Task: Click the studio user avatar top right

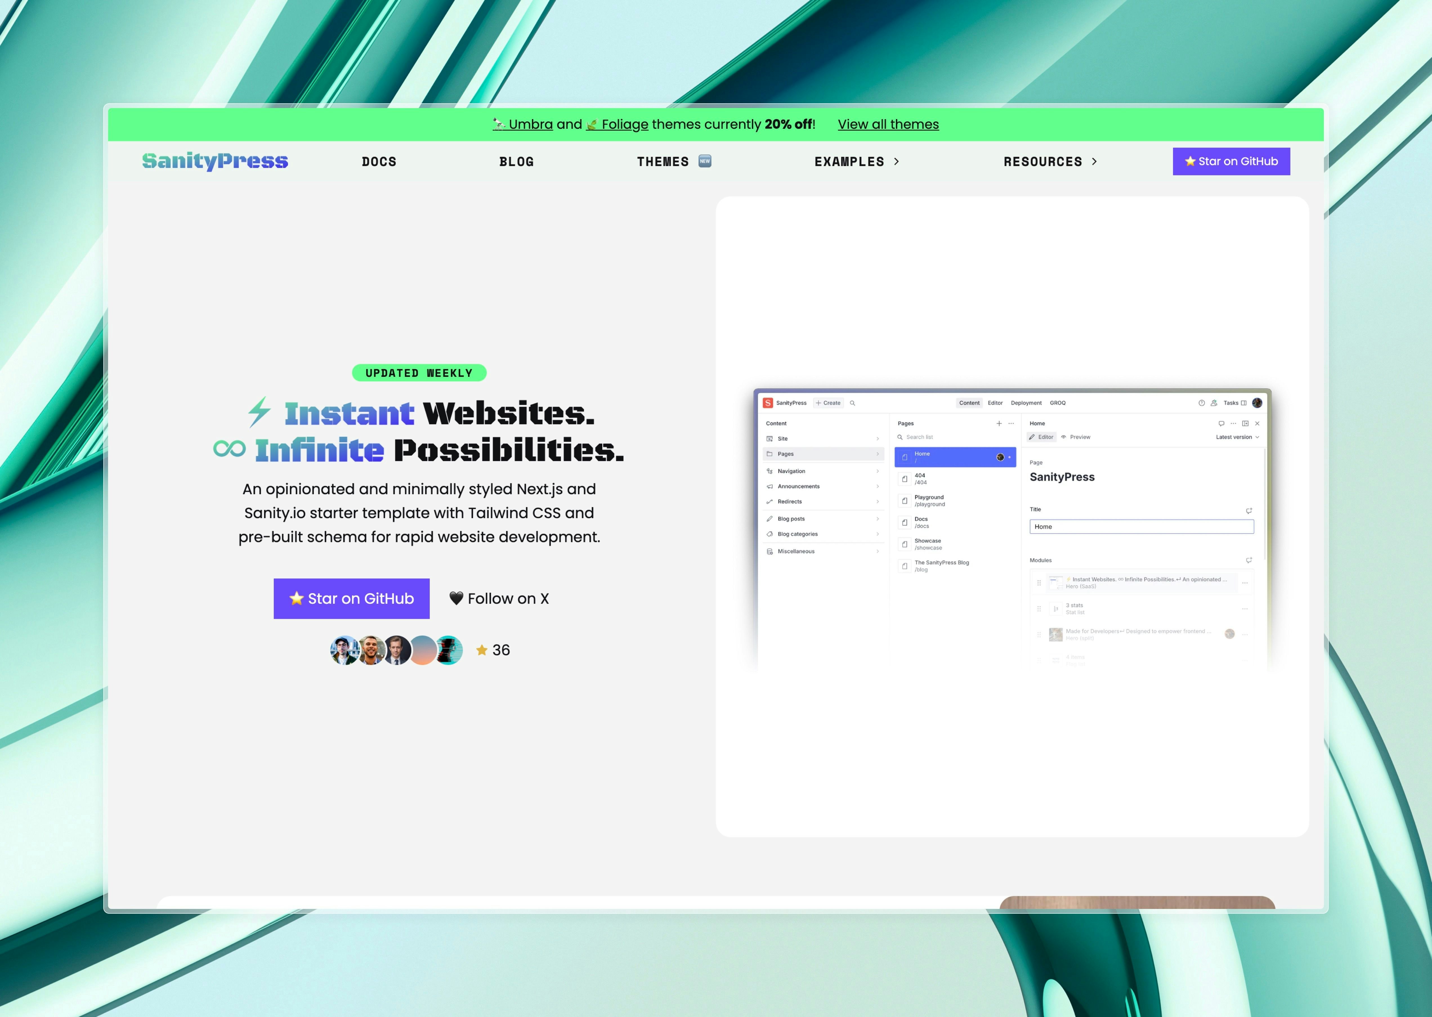Action: pos(1257,403)
